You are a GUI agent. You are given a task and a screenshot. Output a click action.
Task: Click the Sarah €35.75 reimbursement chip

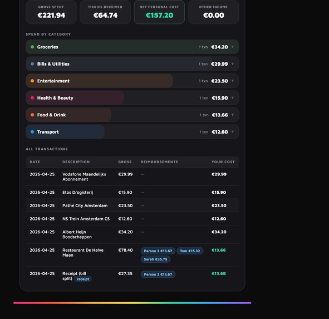tap(155, 259)
